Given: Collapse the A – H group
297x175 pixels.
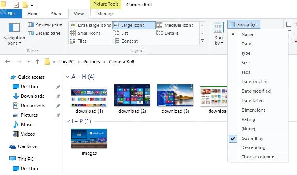Looking at the screenshot, I should [x=68, y=77].
